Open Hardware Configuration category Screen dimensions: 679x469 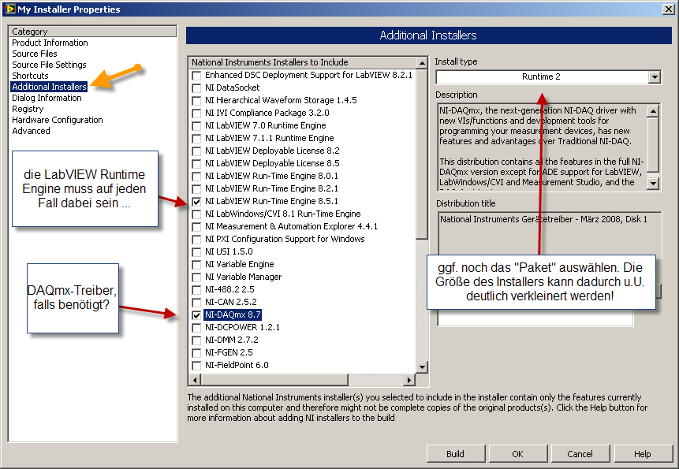click(57, 120)
